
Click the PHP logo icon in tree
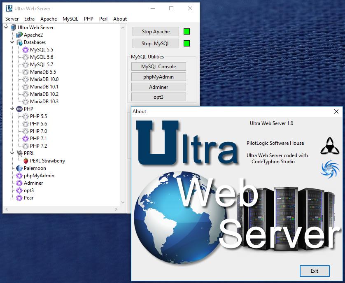click(x=19, y=109)
